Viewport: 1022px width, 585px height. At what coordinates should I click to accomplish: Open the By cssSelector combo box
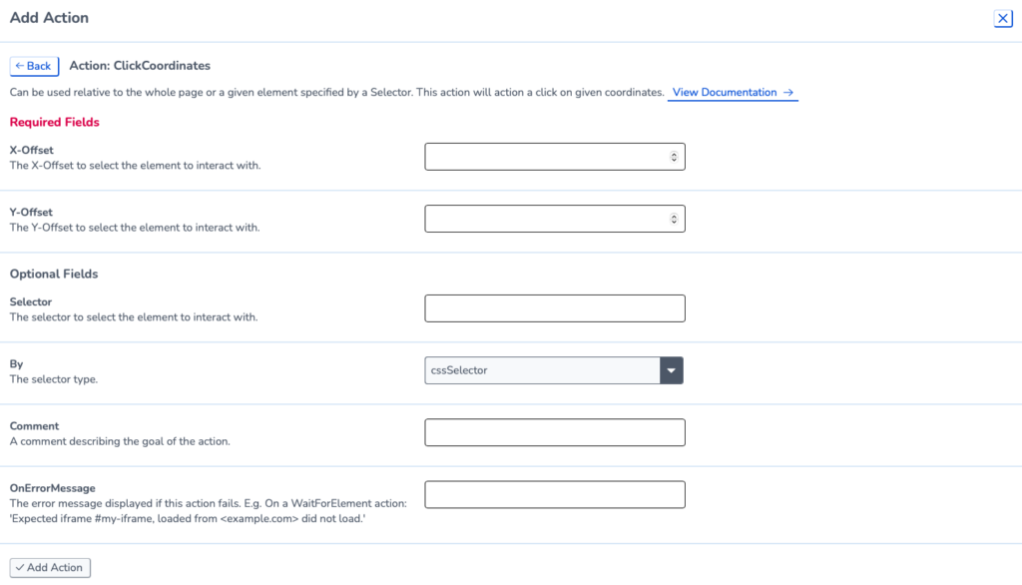pyautogui.click(x=553, y=370)
